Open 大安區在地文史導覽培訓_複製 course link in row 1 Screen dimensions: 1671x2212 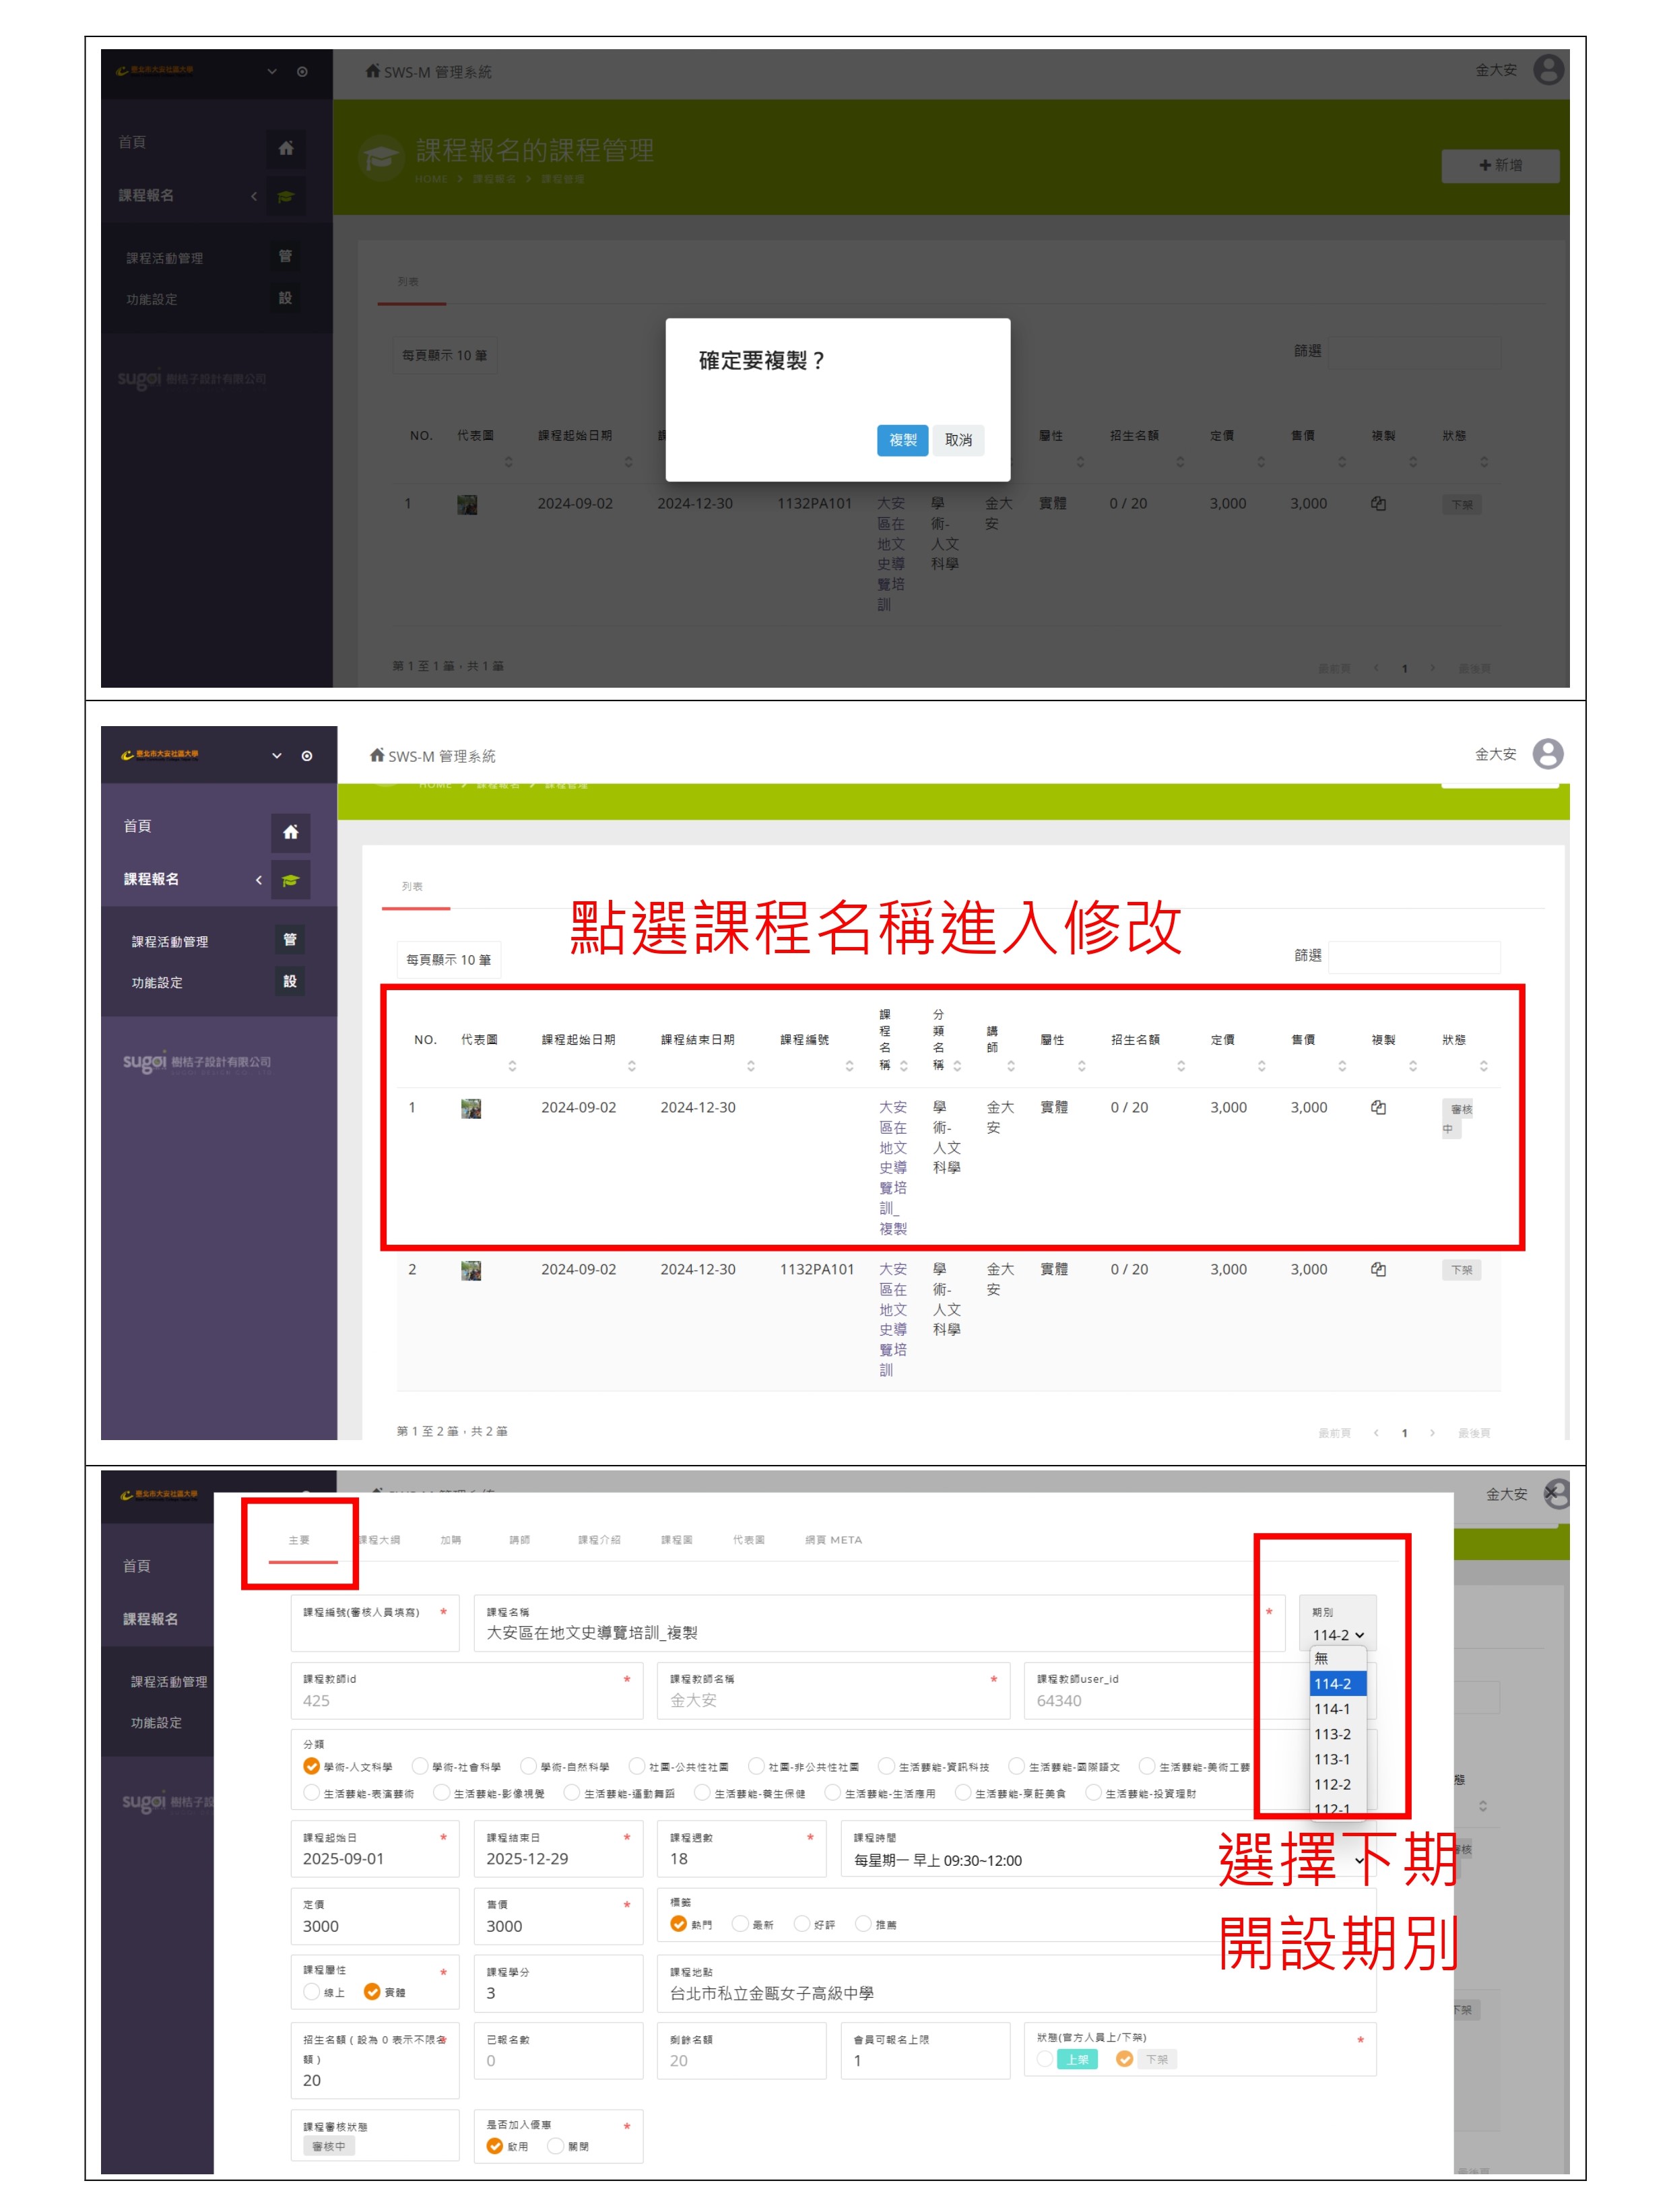click(893, 1167)
